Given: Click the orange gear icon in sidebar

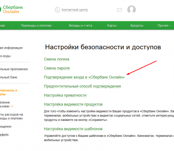Looking at the screenshot, I should click(12, 106).
